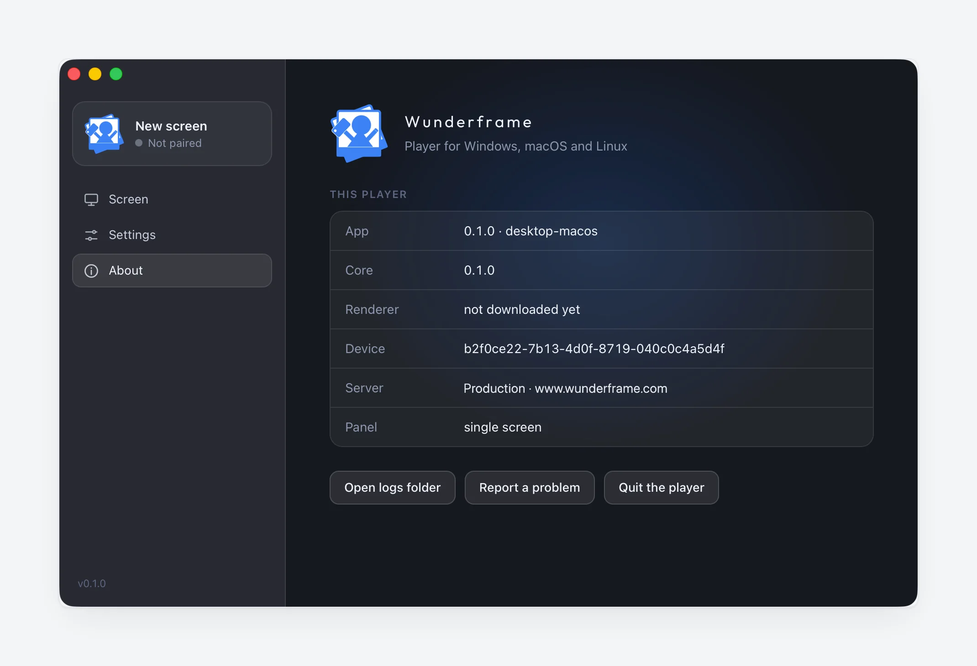This screenshot has height=666, width=977.
Task: Click the Device row label
Action: (365, 349)
